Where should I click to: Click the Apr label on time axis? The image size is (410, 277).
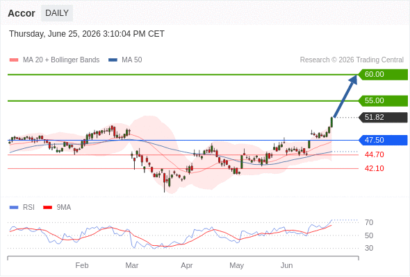pyautogui.click(x=187, y=265)
